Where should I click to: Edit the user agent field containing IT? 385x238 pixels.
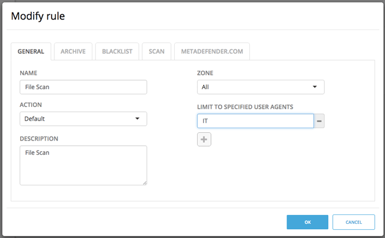click(255, 121)
